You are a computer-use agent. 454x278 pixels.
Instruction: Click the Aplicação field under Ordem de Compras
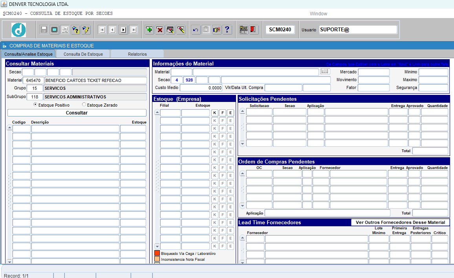(x=328, y=213)
